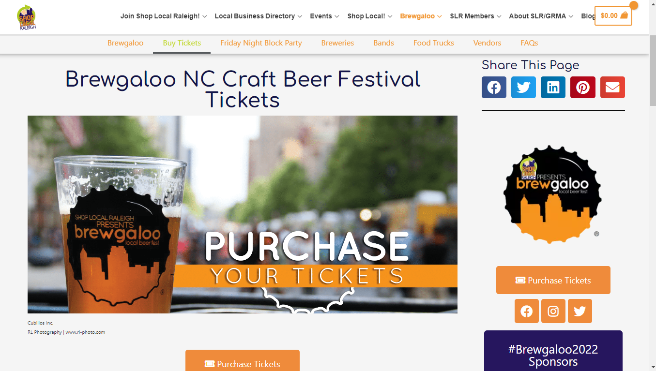The image size is (656, 371).
Task: Open the shopping cart showing $0.00
Action: (613, 15)
